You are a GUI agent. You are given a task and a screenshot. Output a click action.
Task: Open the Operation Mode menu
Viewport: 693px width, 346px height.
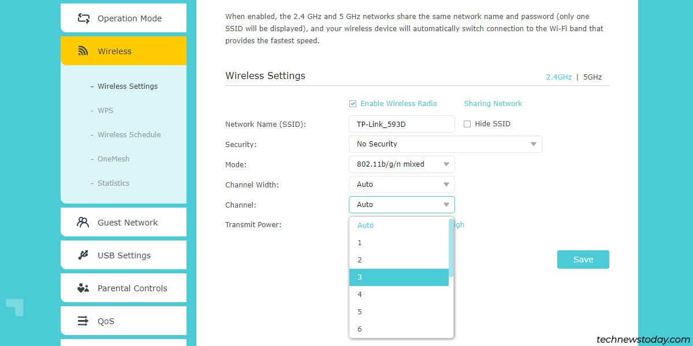(x=124, y=18)
